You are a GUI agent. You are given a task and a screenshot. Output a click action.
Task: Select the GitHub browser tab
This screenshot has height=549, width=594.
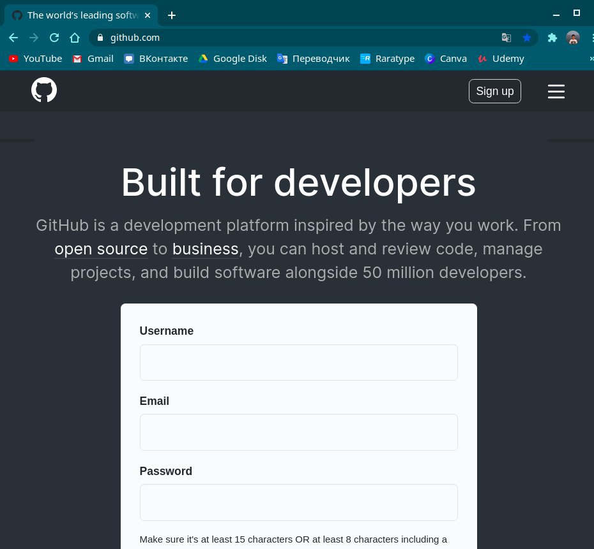point(82,15)
